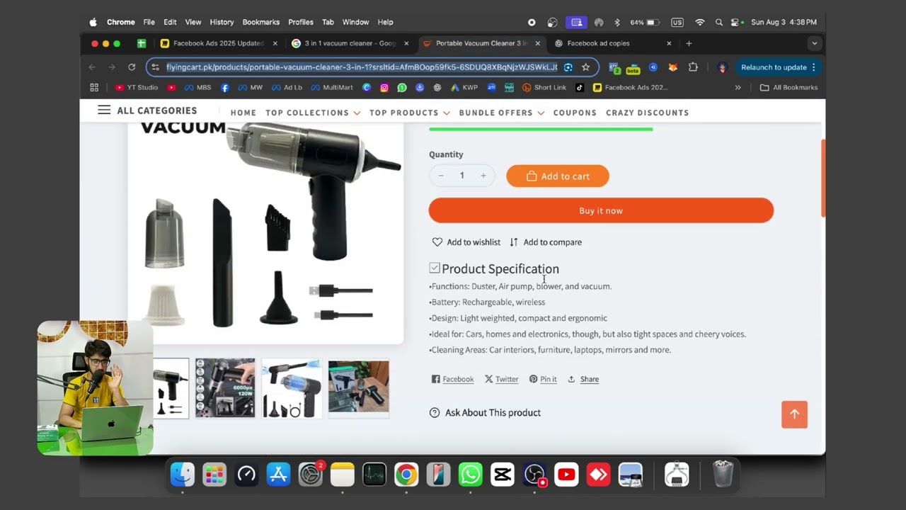This screenshot has width=906, height=510.
Task: Open App Store from the dock
Action: click(278, 475)
